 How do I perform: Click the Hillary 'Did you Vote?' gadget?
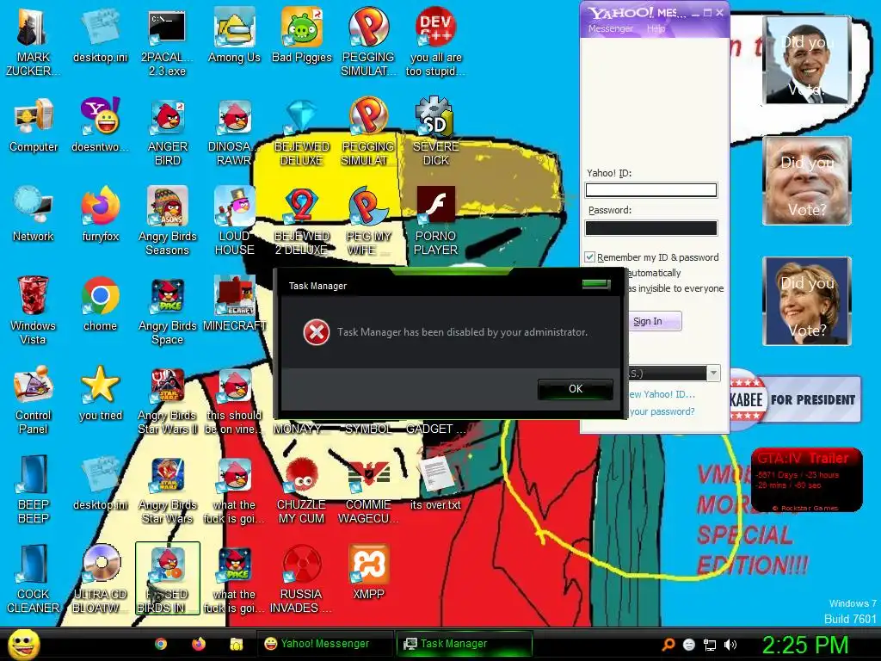pos(807,300)
